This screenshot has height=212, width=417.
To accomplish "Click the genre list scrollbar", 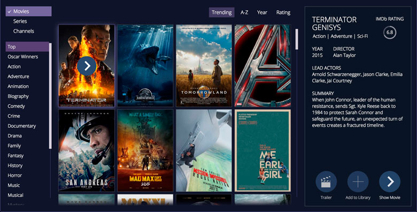I will [x=50, y=96].
